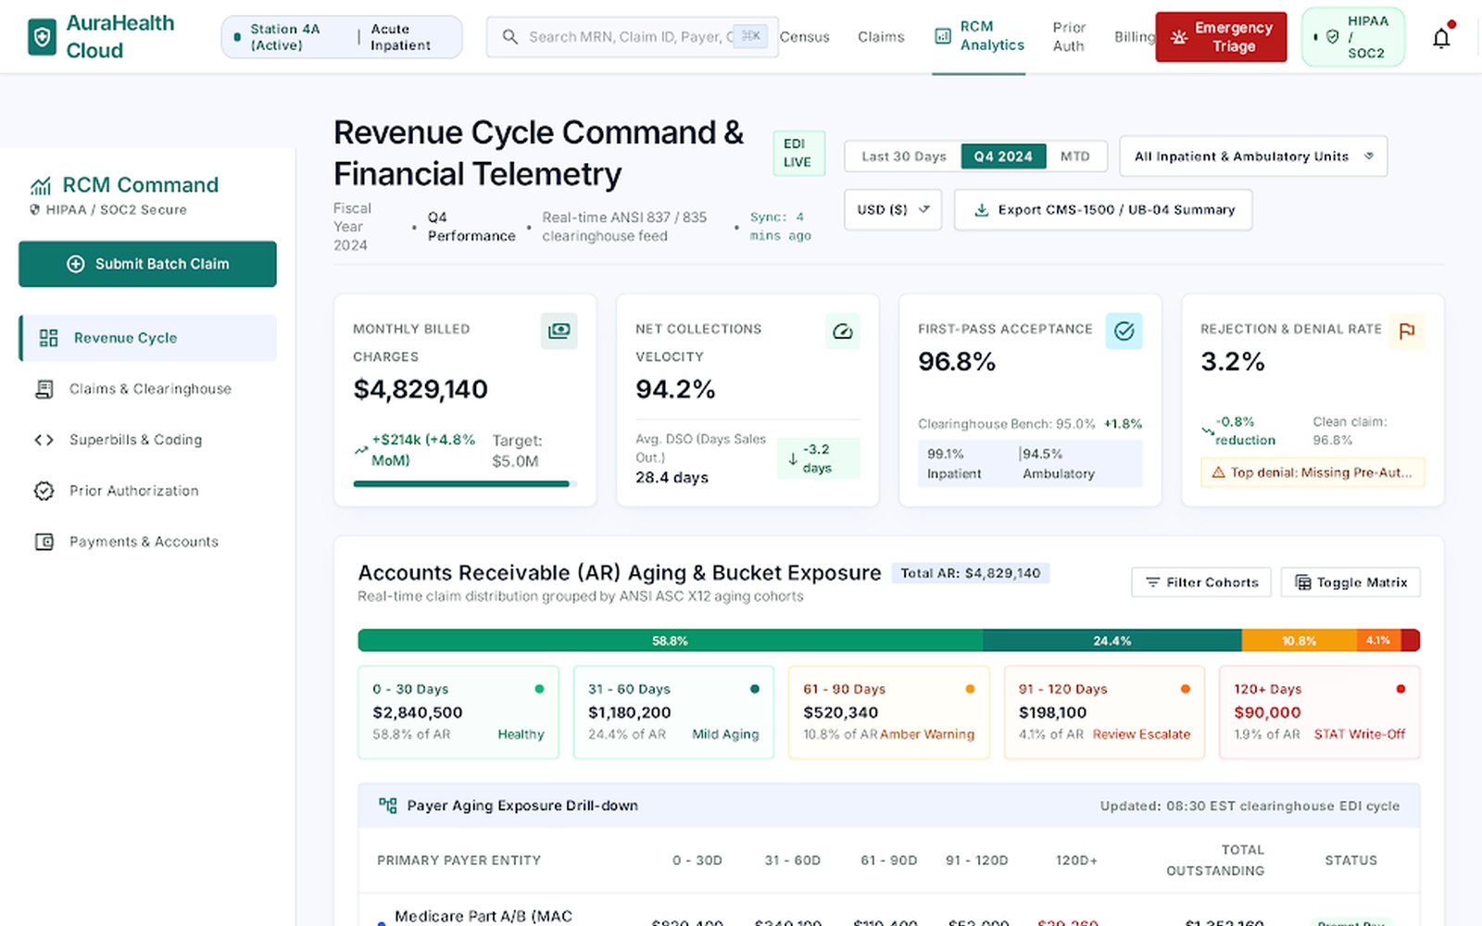The image size is (1482, 926).
Task: Export the CMS-1500 / UB-04 Summary
Action: (x=1103, y=209)
